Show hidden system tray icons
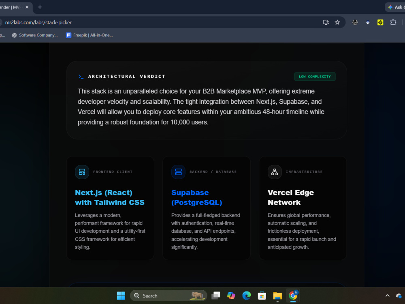 (x=388, y=295)
